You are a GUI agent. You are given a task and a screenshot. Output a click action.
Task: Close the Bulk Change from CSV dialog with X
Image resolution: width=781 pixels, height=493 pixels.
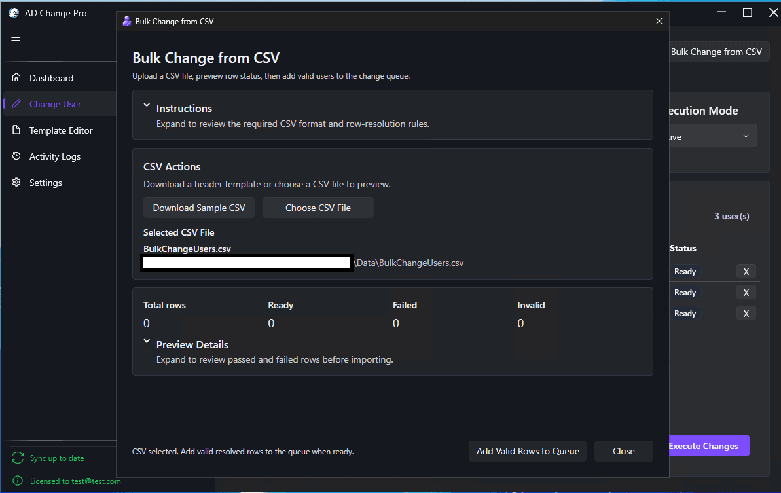point(659,21)
